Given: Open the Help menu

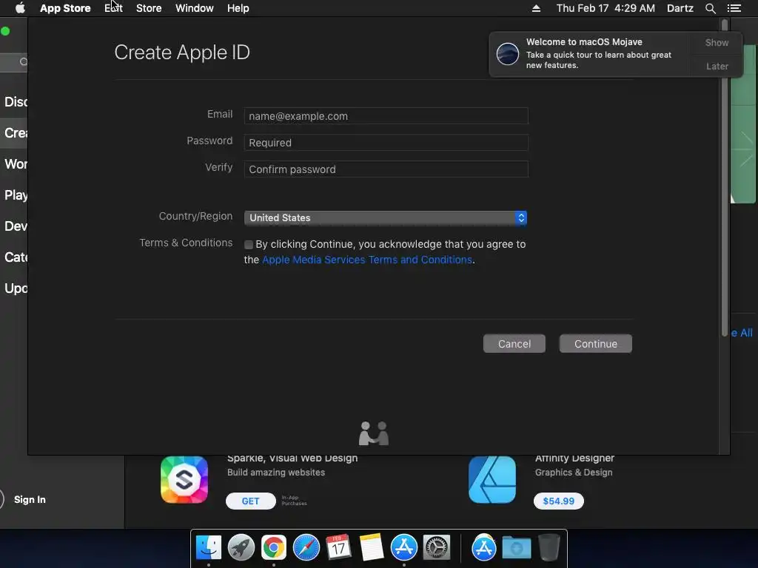Looking at the screenshot, I should [238, 8].
